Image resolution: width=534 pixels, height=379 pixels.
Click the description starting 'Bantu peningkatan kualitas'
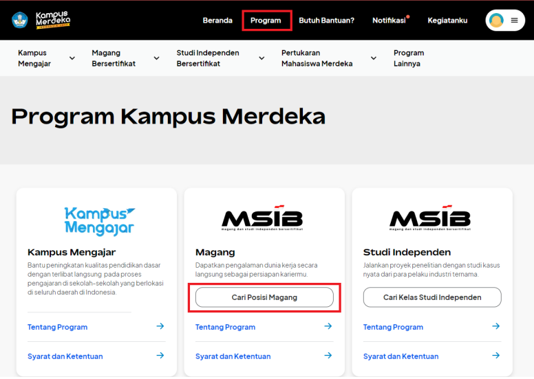pyautogui.click(x=96, y=279)
